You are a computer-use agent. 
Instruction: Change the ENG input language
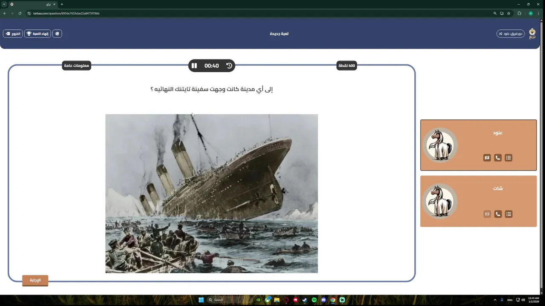click(510, 300)
